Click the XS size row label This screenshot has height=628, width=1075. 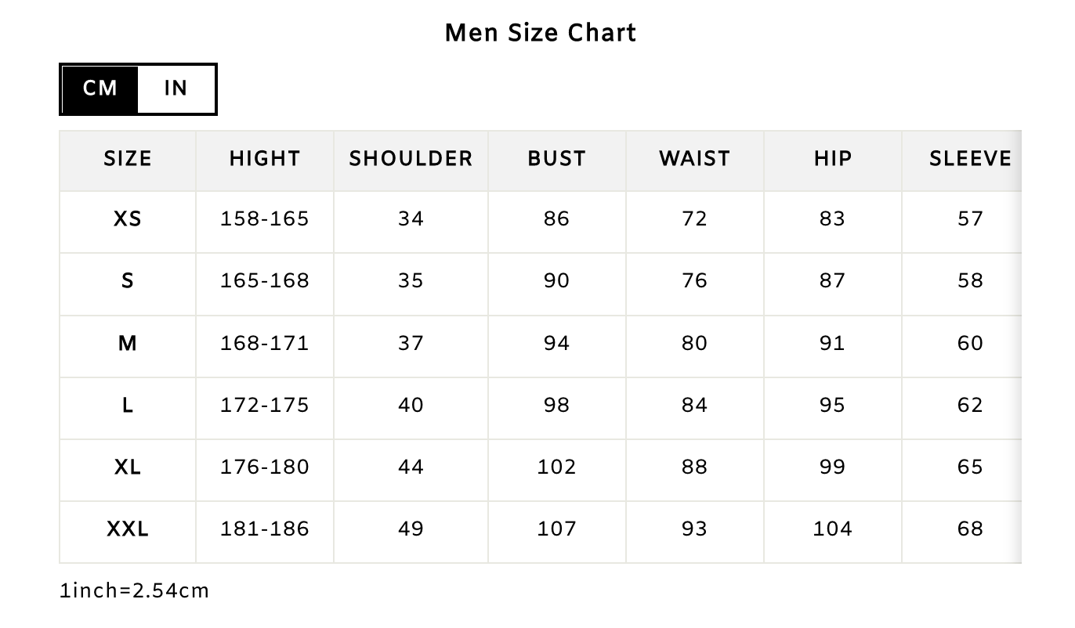pos(128,219)
